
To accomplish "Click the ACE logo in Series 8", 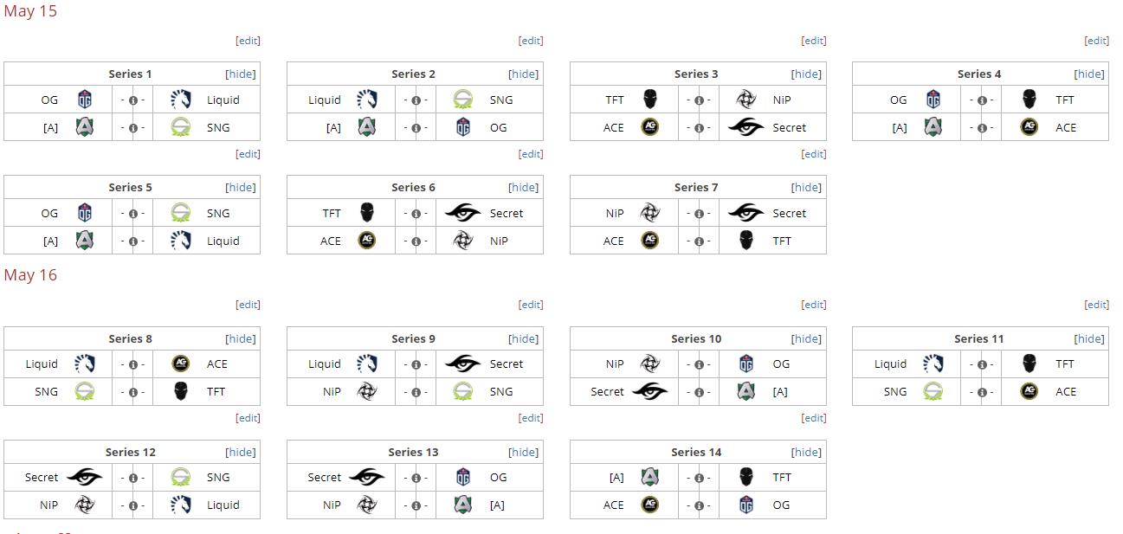I will click(180, 364).
